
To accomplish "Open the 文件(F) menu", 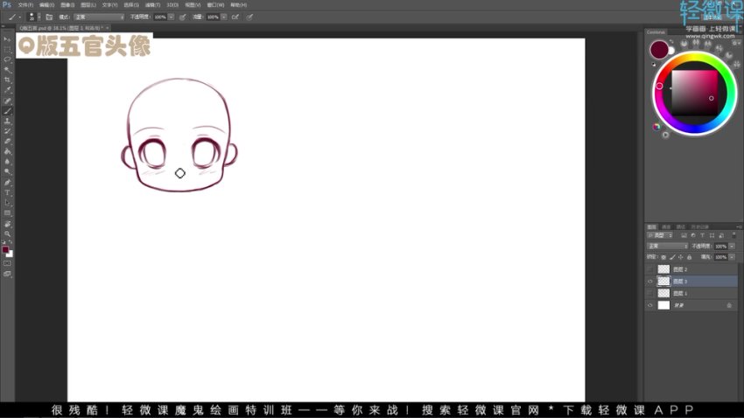I will (x=25, y=4).
